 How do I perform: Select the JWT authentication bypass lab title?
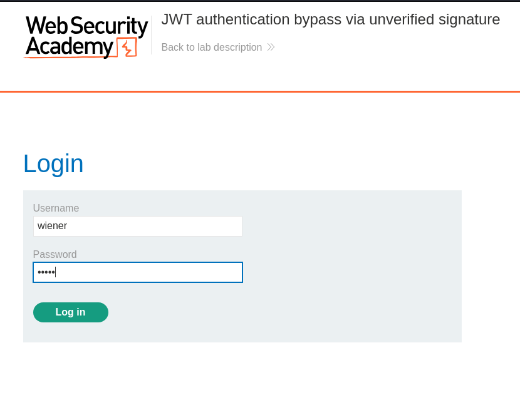pos(331,19)
